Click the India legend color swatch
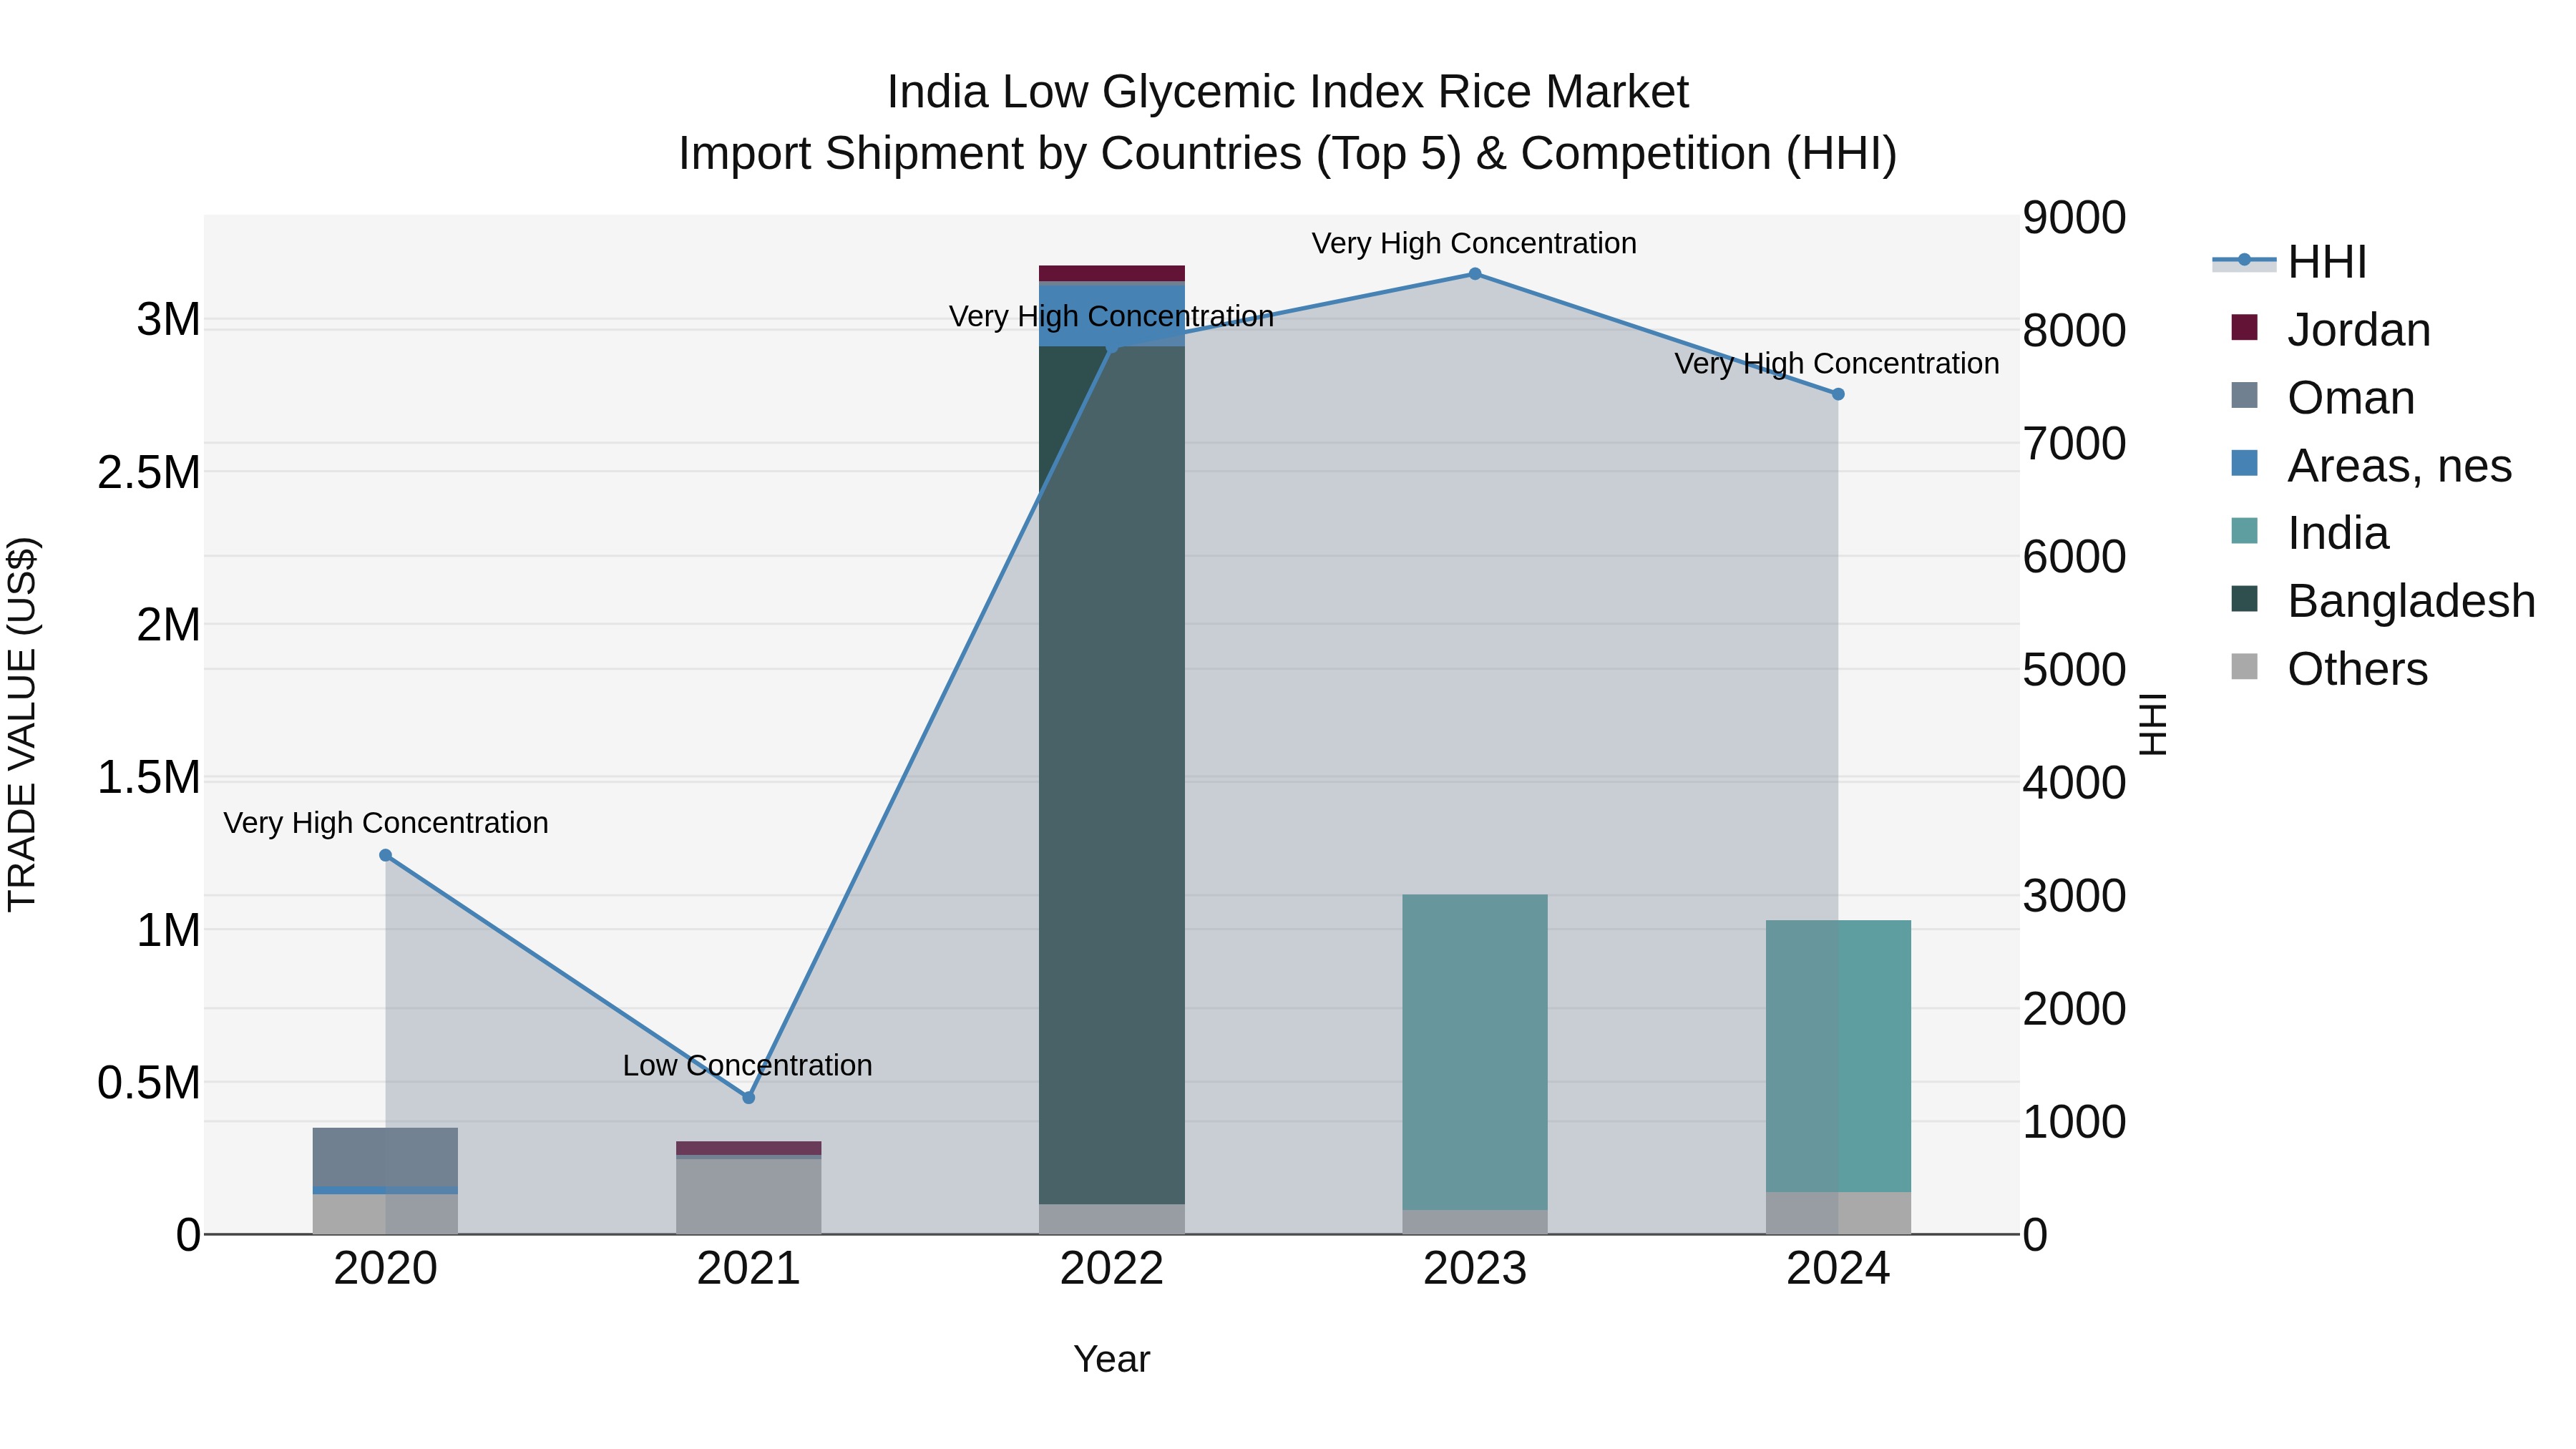This screenshot has width=2576, height=1449. (x=2244, y=531)
